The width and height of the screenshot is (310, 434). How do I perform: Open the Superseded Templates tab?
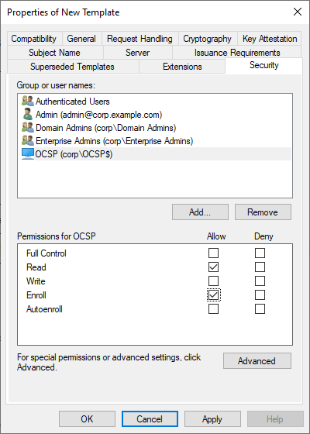point(72,67)
